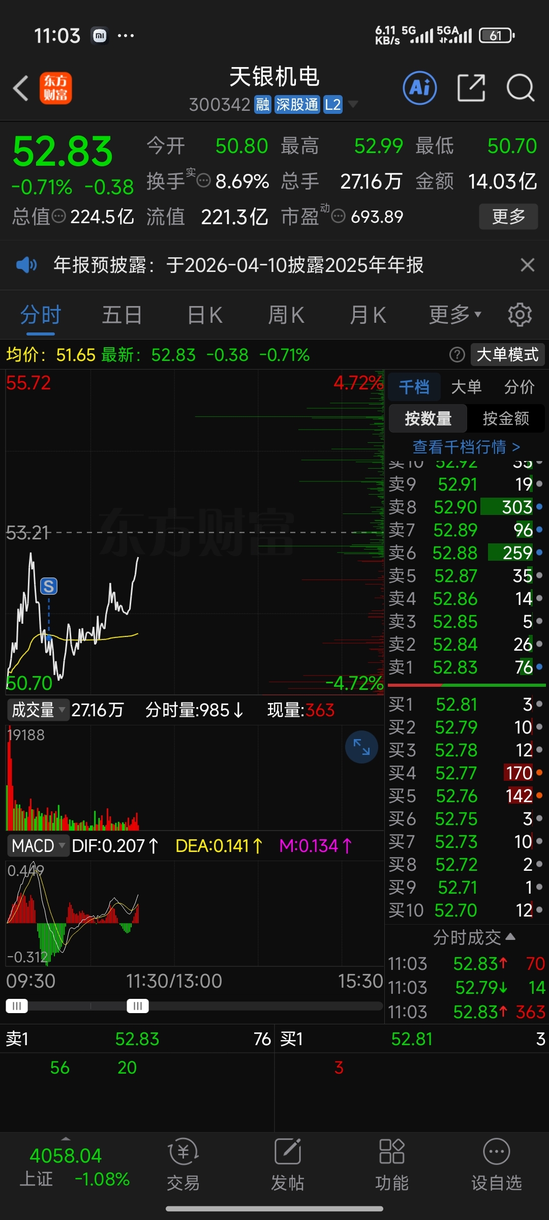Open 发帖 post icon
The height and width of the screenshot is (1220, 549).
coord(288,1164)
